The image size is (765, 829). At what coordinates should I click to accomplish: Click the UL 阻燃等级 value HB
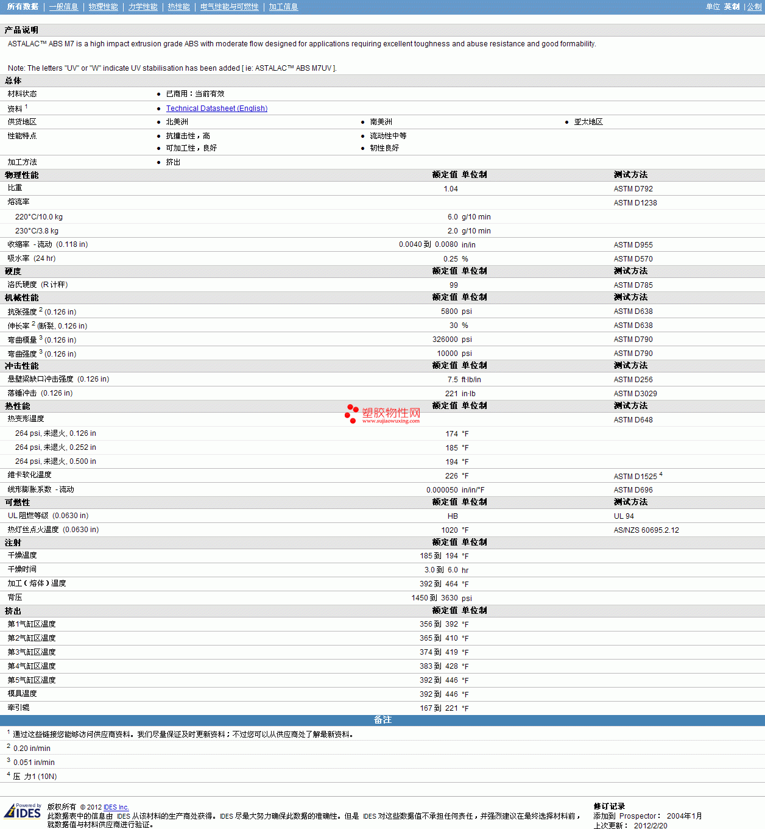(x=453, y=516)
